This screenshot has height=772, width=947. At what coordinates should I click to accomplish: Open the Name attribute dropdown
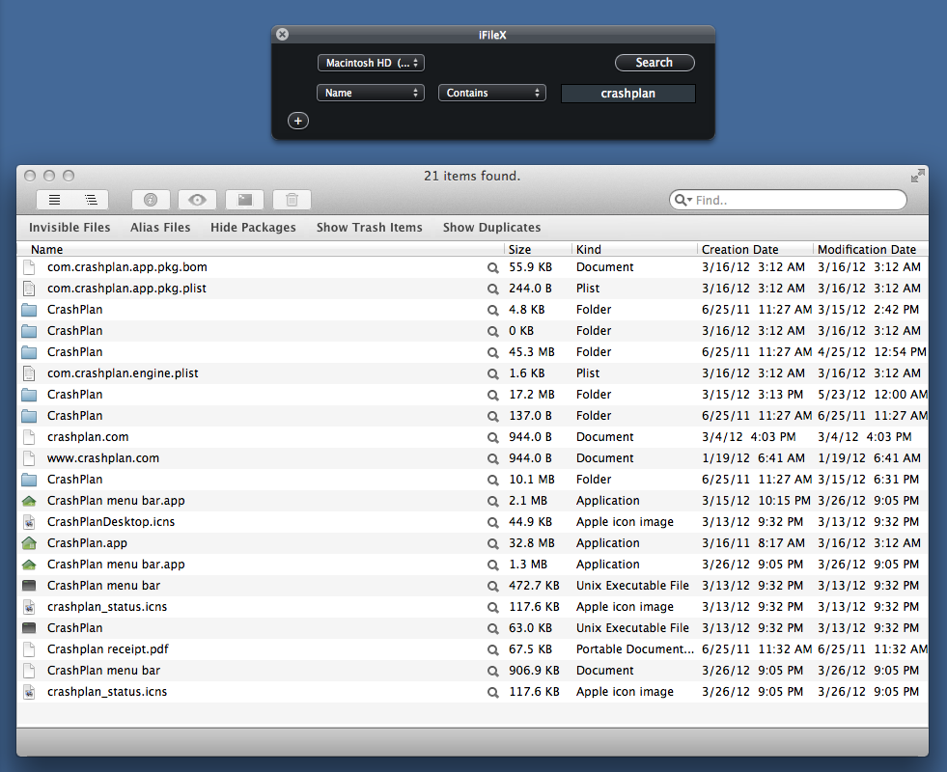coord(371,93)
